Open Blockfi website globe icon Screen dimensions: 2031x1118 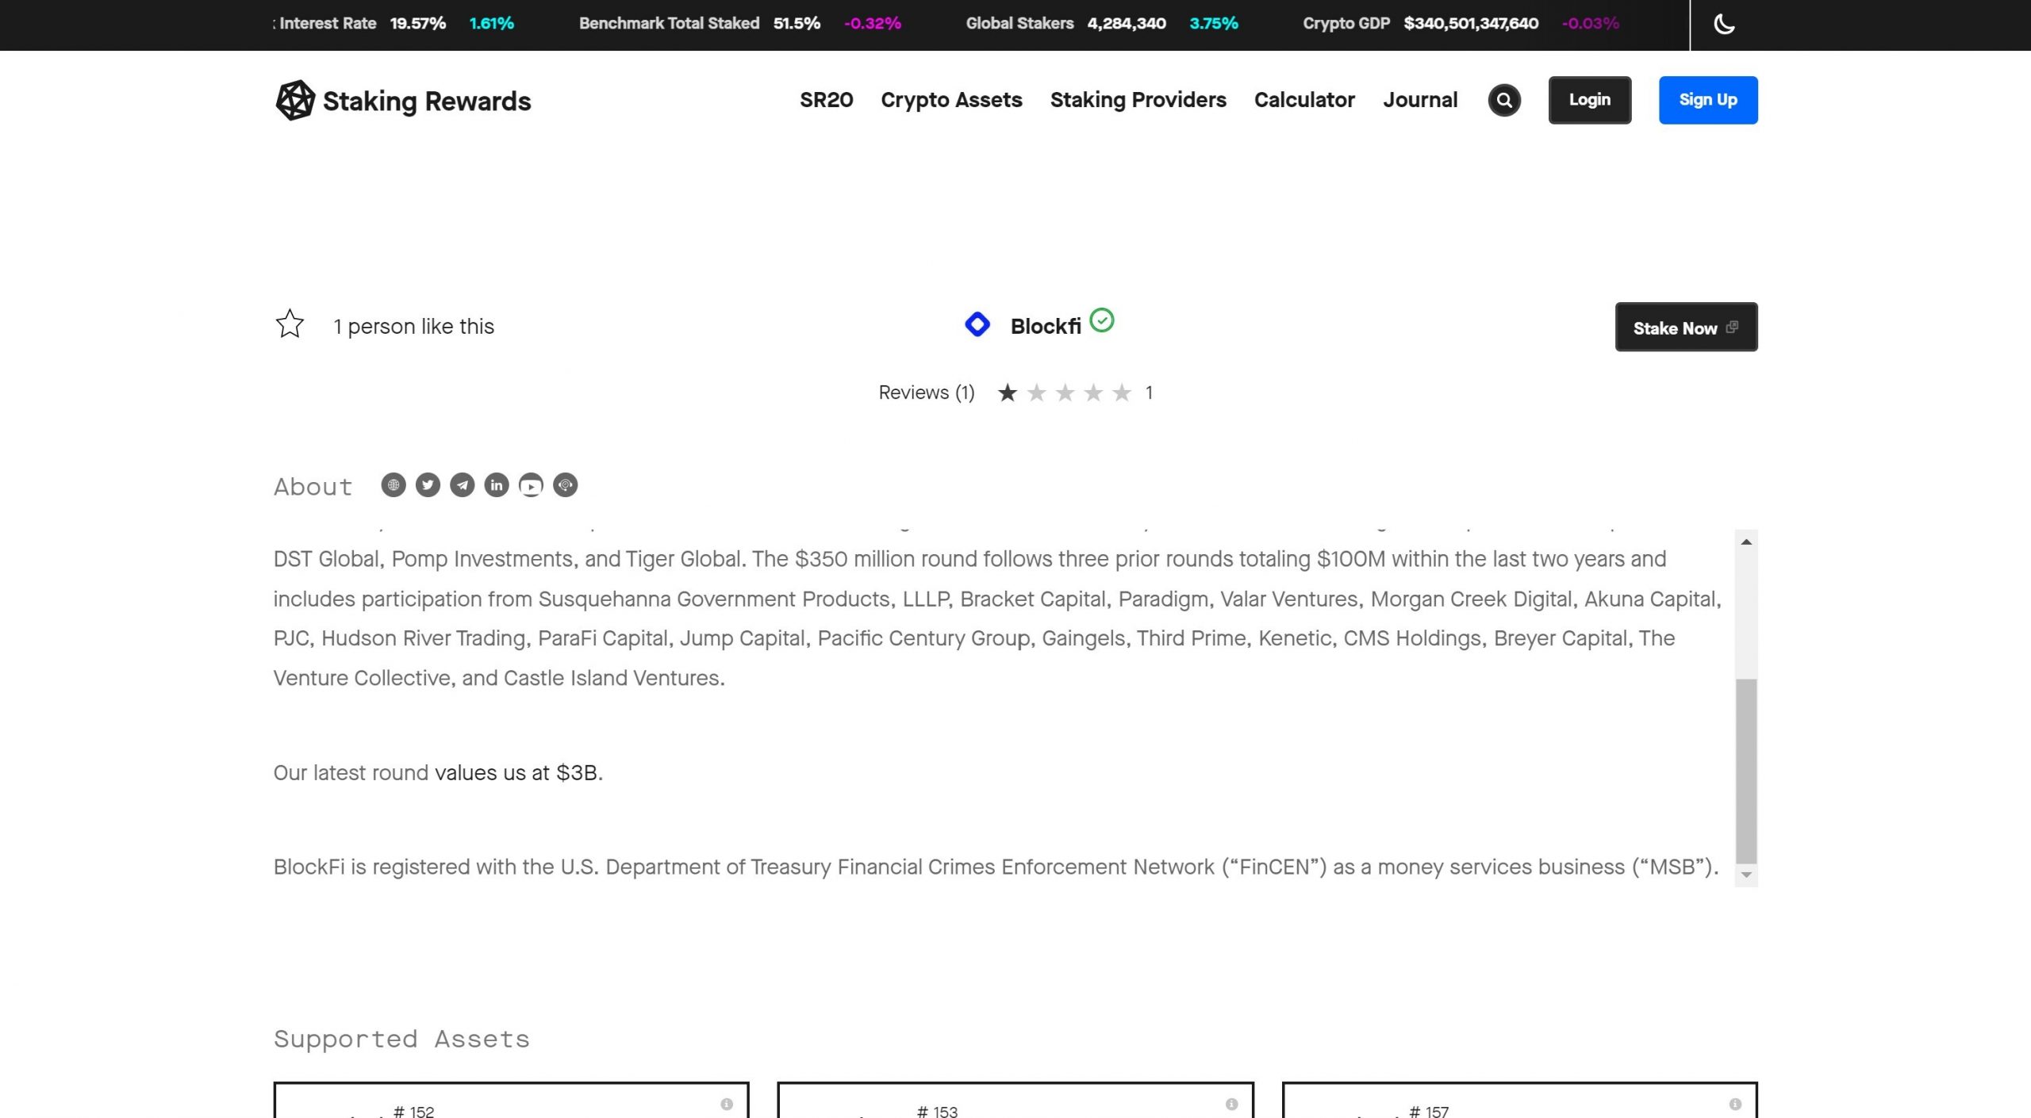coord(394,485)
